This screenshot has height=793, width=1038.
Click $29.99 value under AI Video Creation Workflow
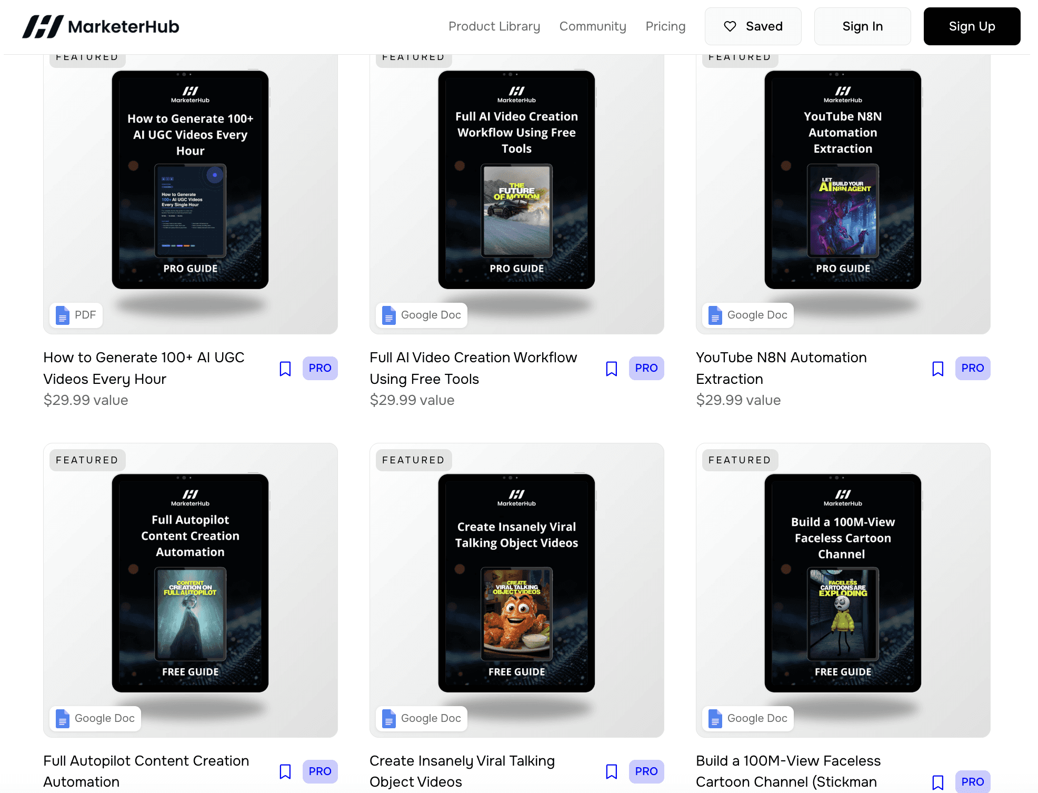click(x=412, y=400)
